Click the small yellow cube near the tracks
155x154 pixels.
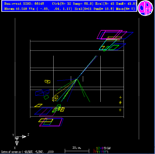[55, 98]
